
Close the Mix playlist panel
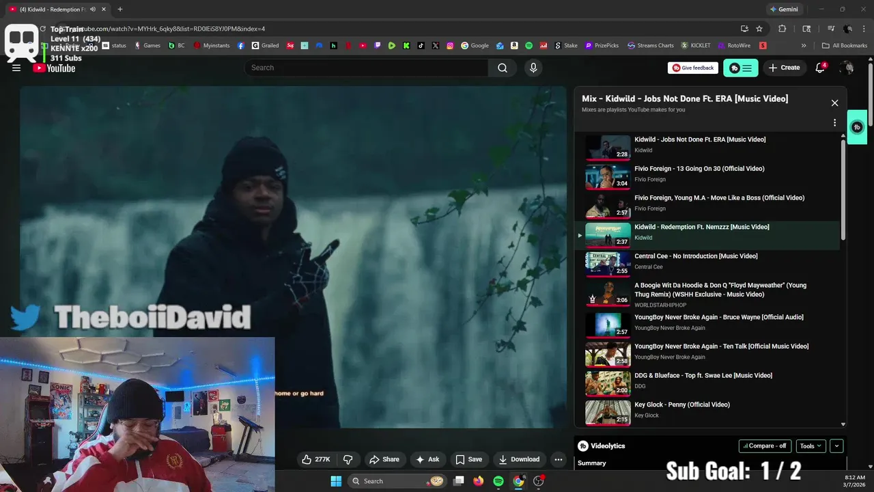pyautogui.click(x=834, y=103)
